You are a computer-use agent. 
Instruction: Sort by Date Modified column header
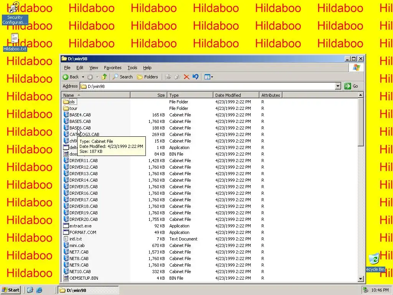[236, 95]
